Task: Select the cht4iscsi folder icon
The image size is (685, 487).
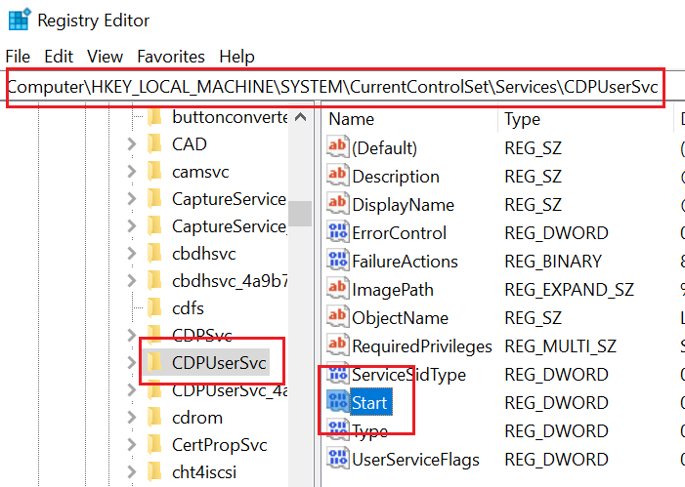Action: pyautogui.click(x=154, y=472)
